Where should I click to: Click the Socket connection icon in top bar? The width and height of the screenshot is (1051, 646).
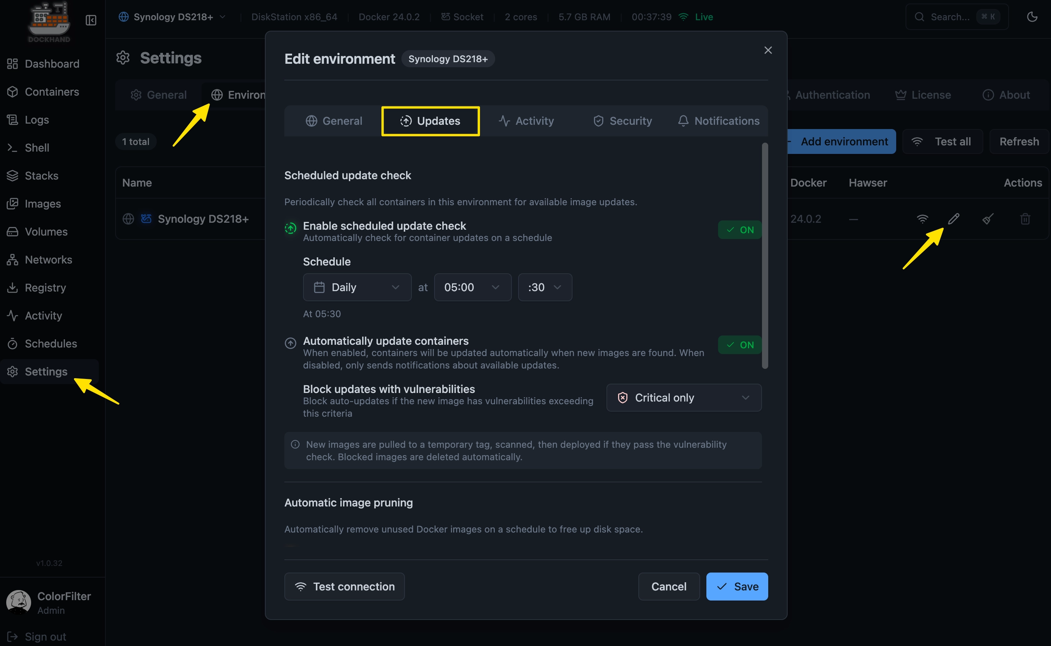(445, 17)
